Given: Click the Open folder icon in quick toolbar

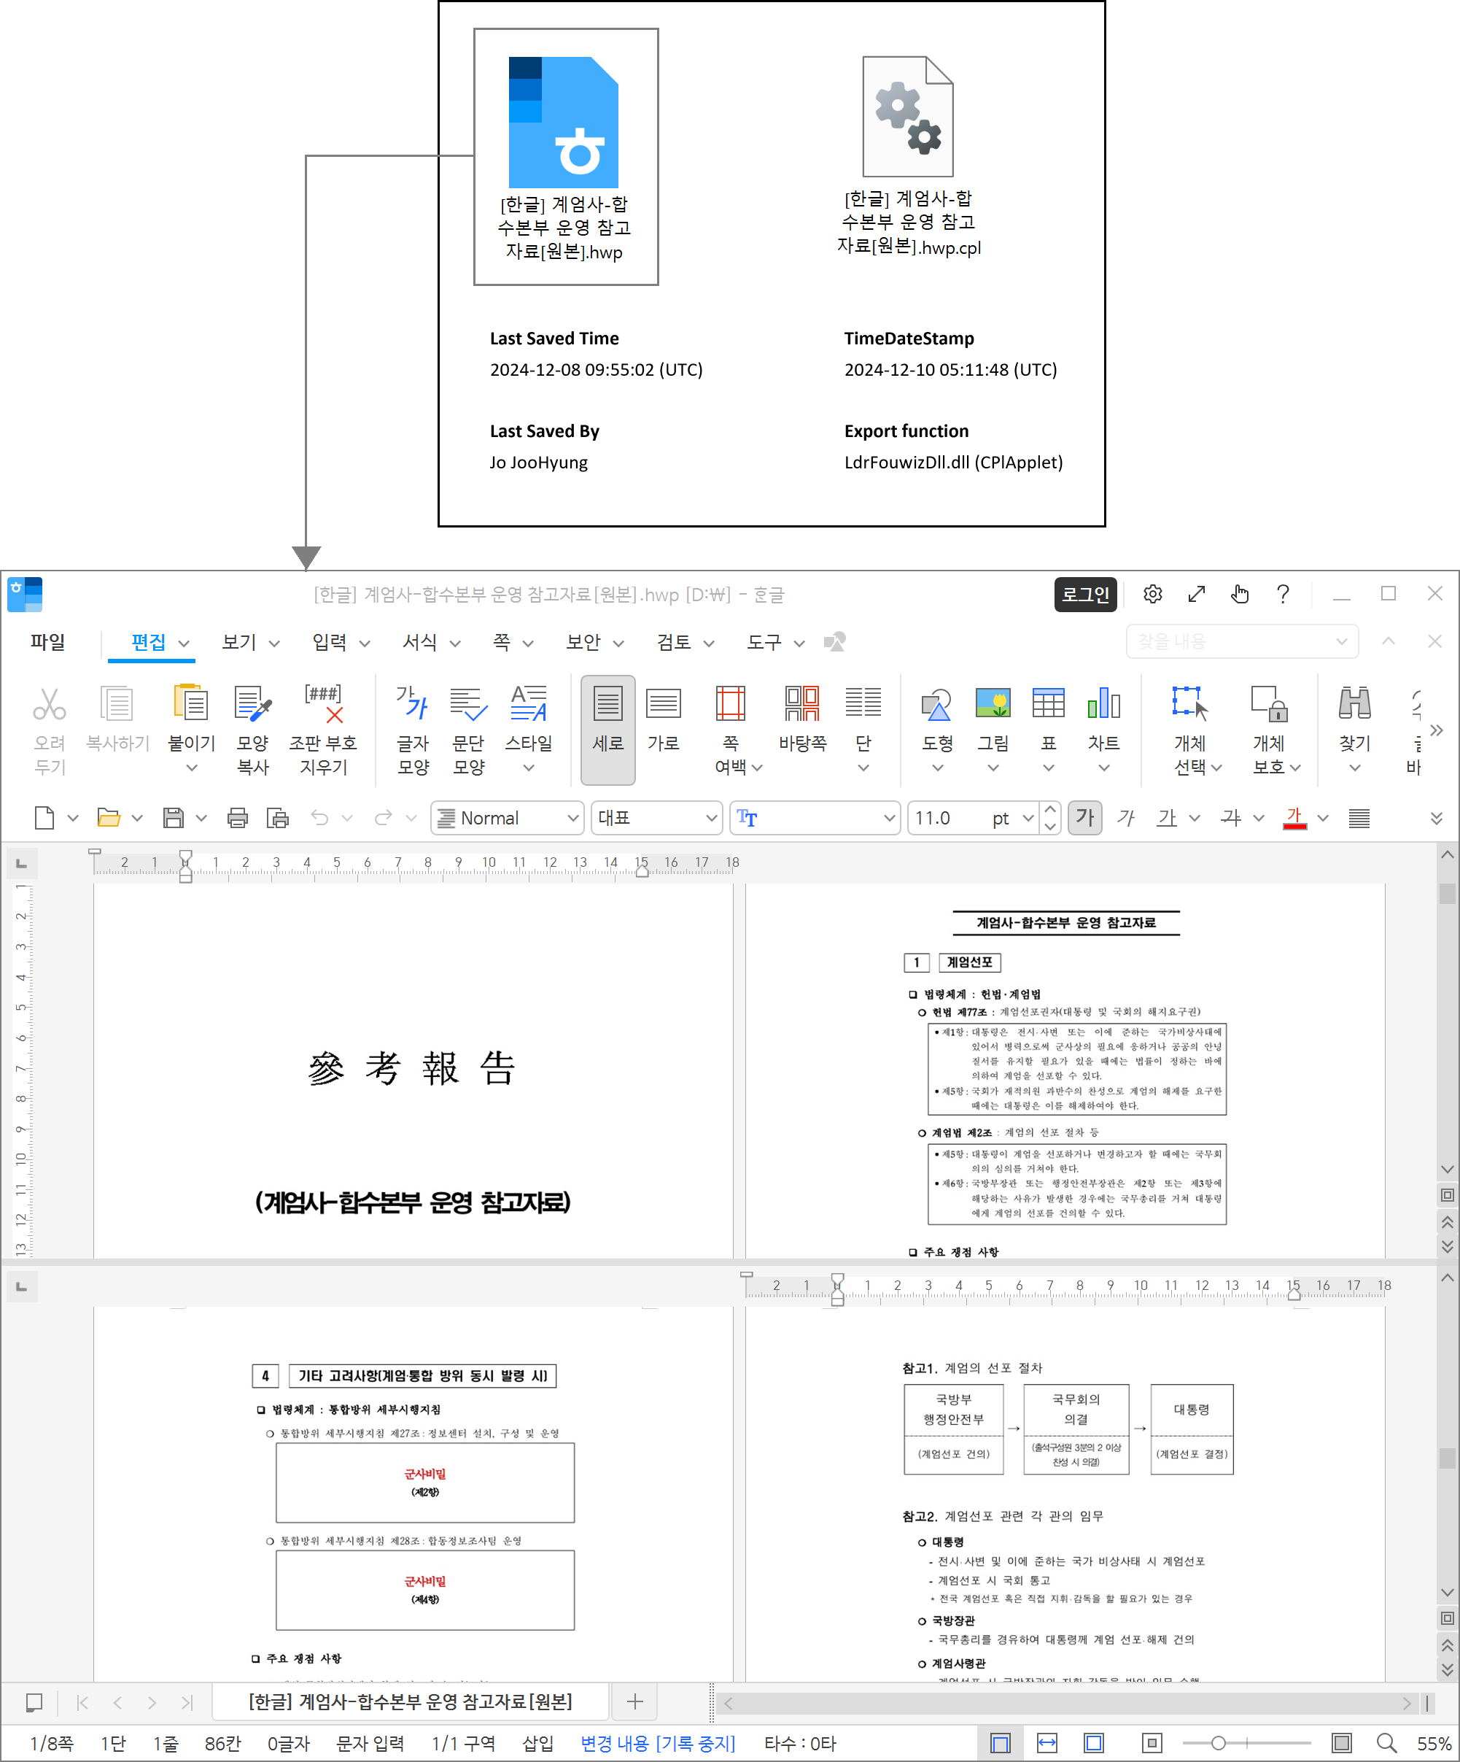Looking at the screenshot, I should 109,817.
